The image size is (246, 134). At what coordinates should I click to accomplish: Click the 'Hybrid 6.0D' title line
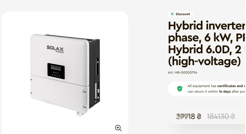tap(206, 49)
